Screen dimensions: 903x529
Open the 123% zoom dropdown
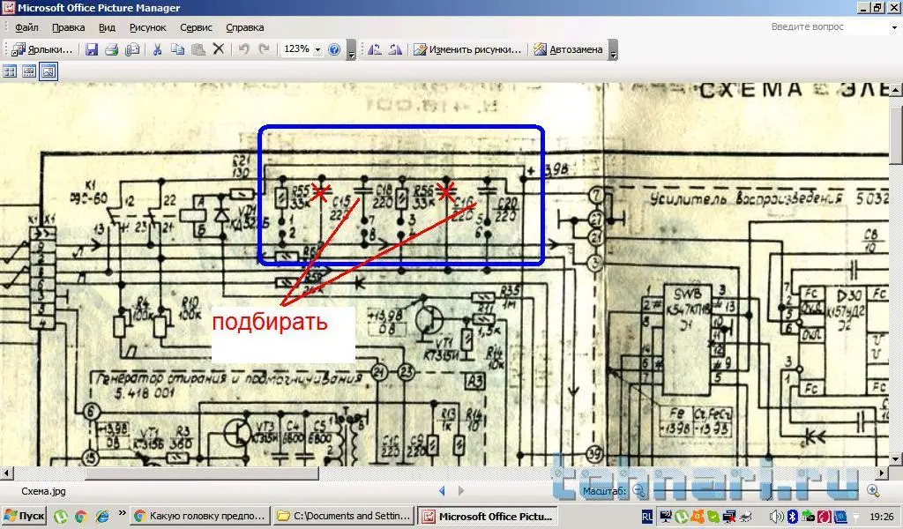317,49
